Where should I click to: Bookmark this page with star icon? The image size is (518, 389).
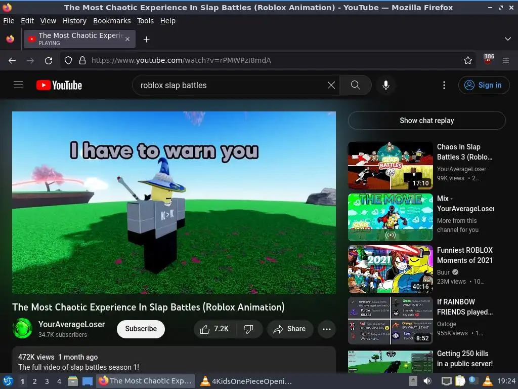tap(467, 60)
